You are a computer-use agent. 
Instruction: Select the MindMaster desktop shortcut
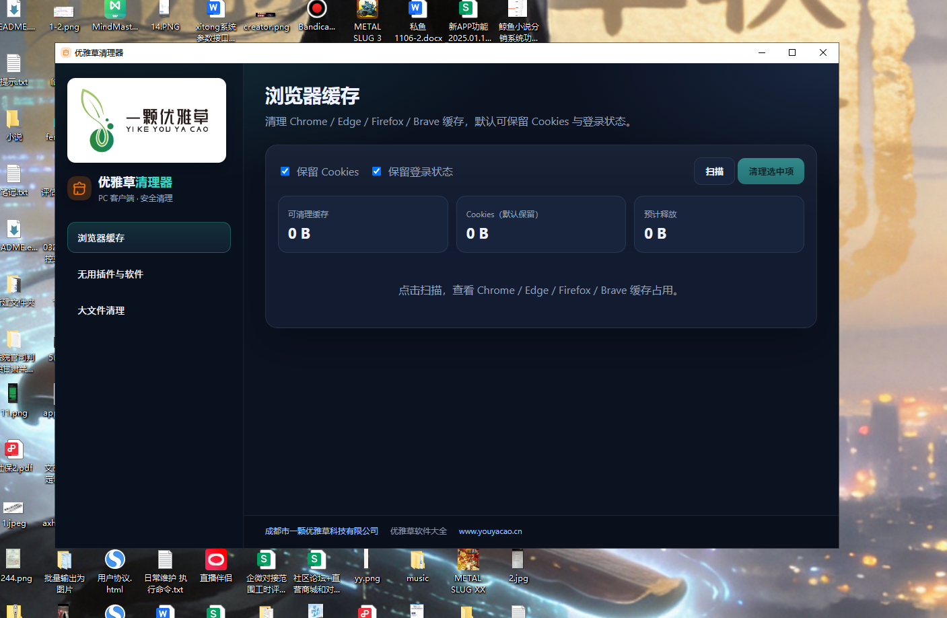tap(115, 17)
